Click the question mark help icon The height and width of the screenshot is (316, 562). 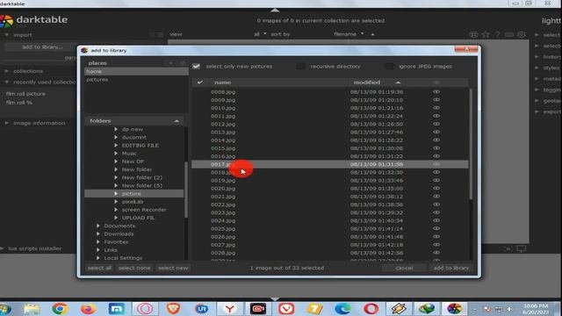tap(497, 34)
